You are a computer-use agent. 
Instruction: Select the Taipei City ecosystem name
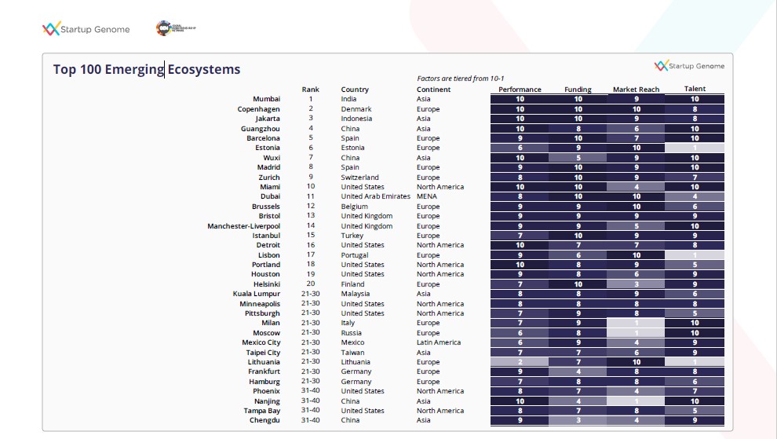263,352
